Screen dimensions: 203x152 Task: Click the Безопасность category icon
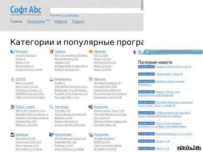pos(52,79)
